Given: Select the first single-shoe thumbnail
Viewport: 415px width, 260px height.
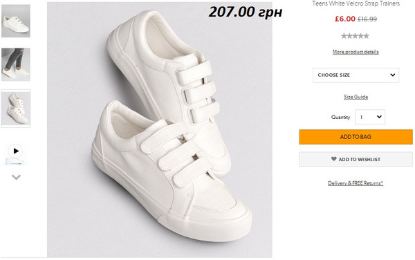Looking at the screenshot, I should 16,21.
